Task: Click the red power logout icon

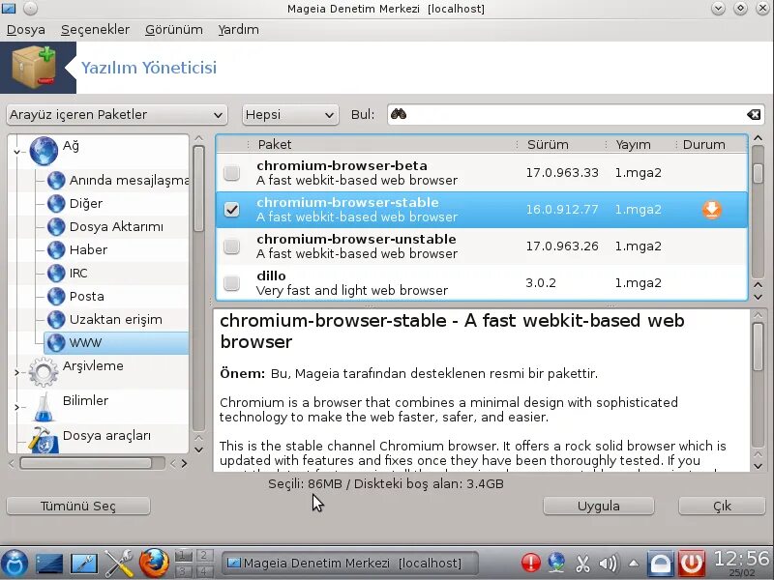Action: pyautogui.click(x=692, y=563)
